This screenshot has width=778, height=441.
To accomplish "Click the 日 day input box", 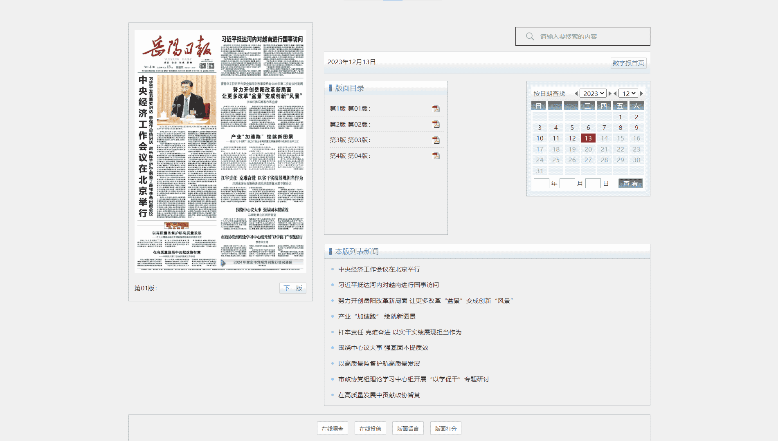I will tap(593, 183).
